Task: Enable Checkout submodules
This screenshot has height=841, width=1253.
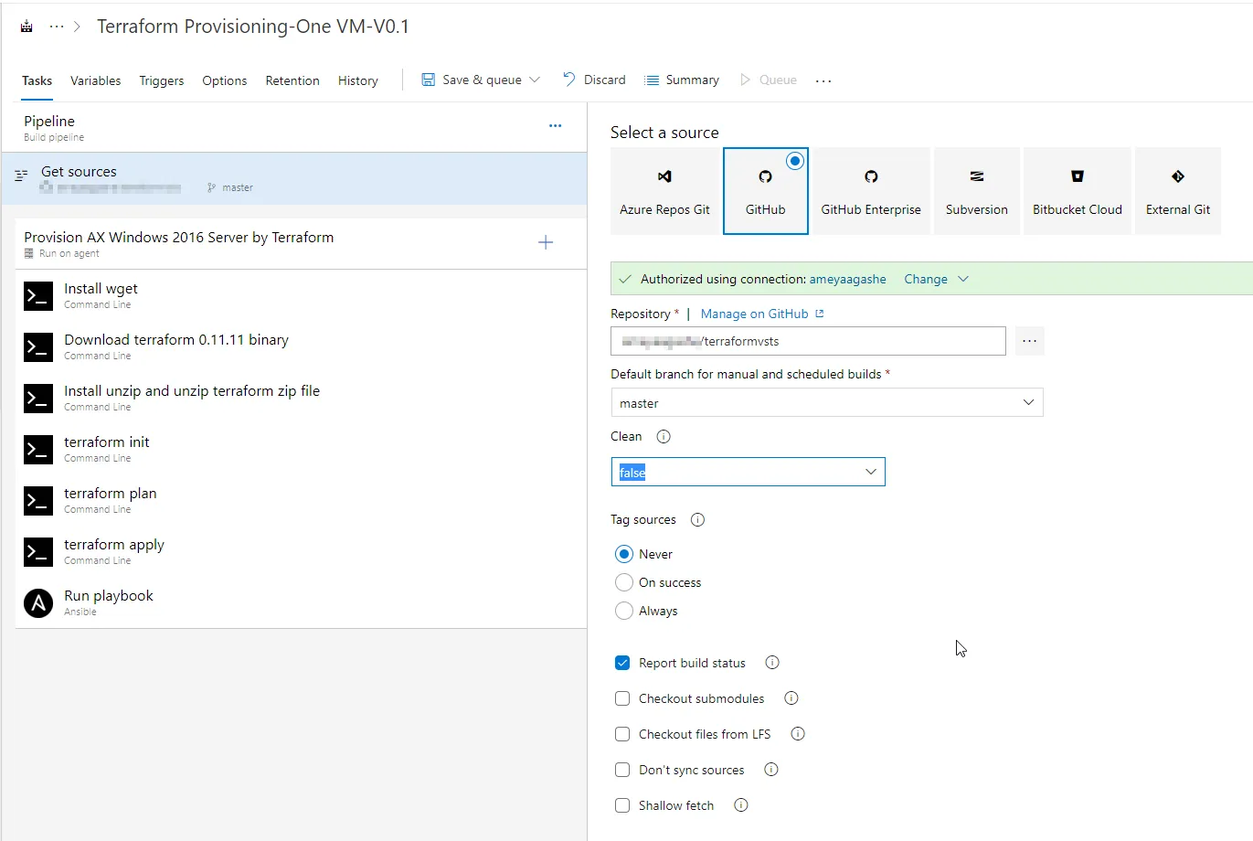Action: (622, 698)
